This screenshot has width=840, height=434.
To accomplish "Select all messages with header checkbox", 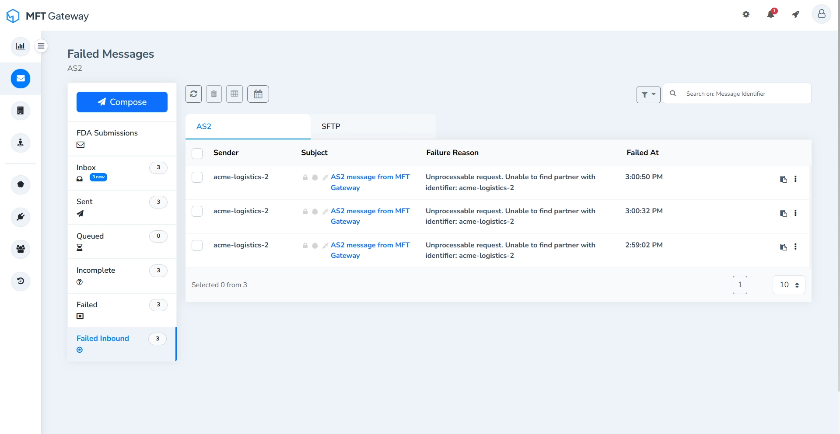I will (x=197, y=153).
